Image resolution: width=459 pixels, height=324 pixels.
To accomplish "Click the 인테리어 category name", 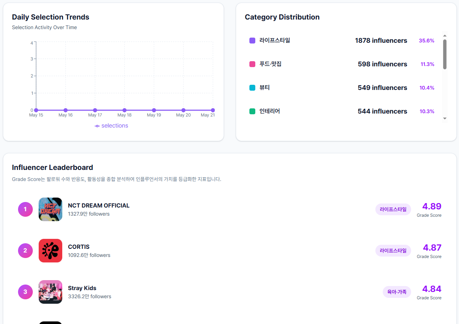I will (270, 111).
